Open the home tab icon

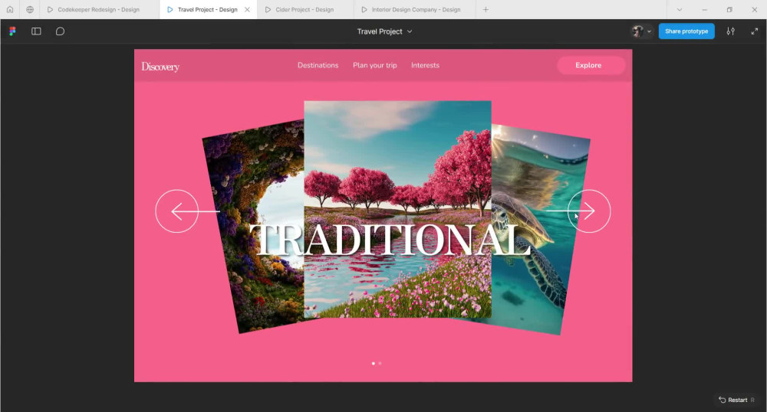(x=10, y=9)
